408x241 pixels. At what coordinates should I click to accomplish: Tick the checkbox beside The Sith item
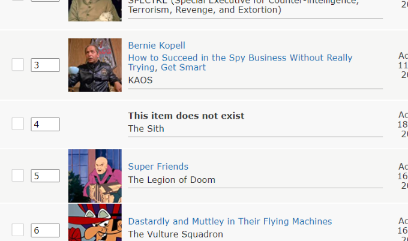pos(18,124)
